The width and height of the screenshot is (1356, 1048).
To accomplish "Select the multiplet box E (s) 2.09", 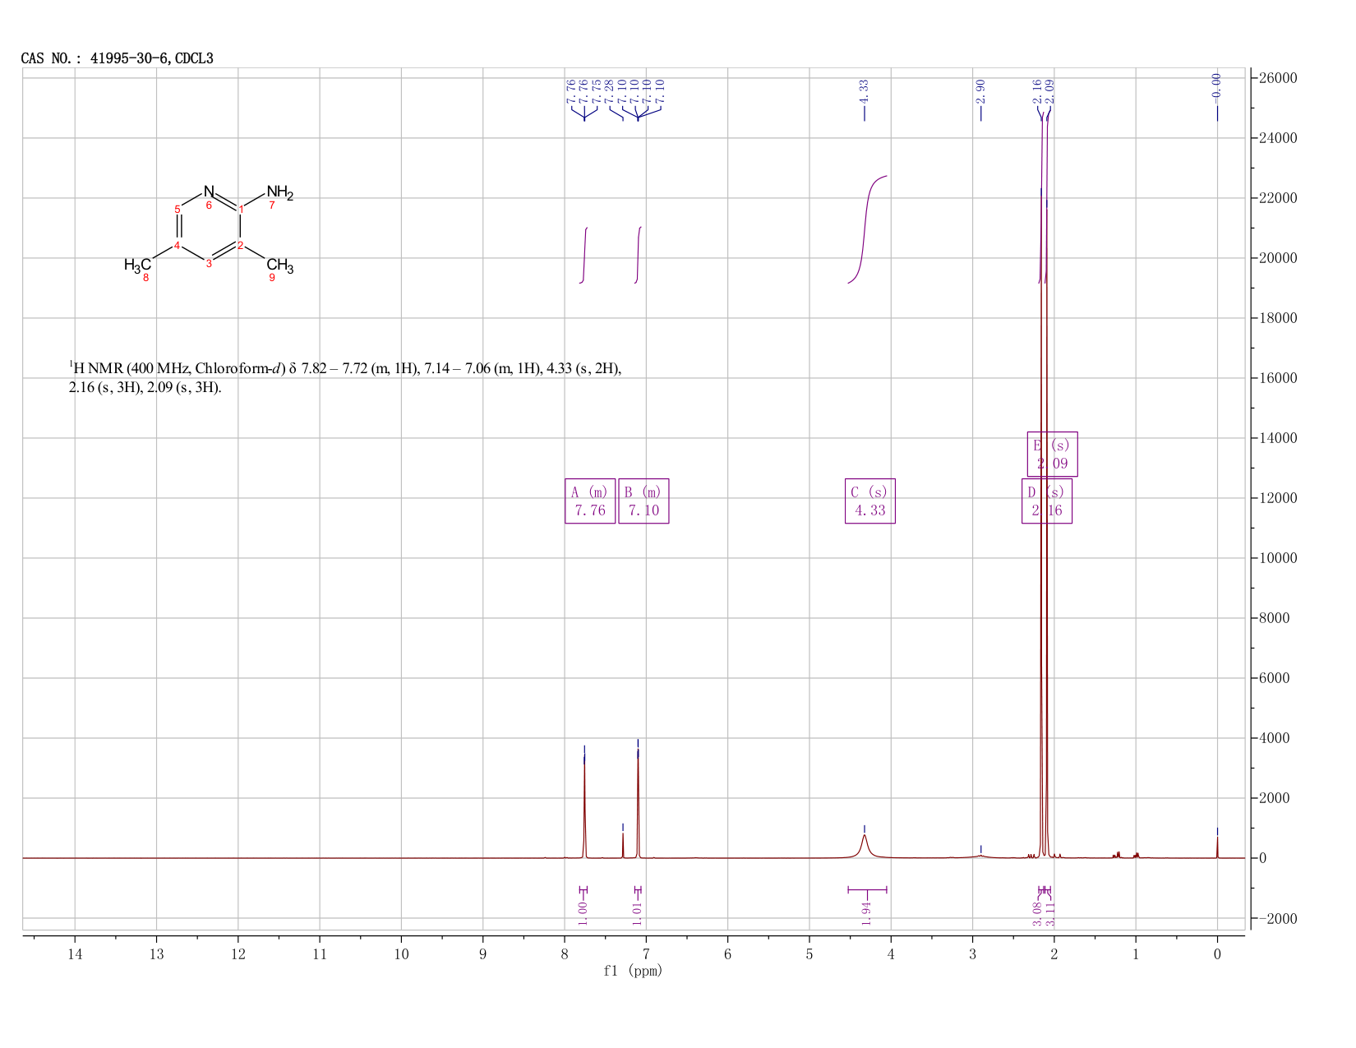I will coord(1053,454).
